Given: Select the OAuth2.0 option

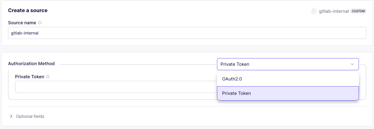Looking at the screenshot, I should [287, 79].
